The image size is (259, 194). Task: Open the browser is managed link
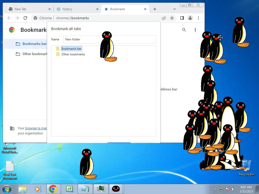tap(36, 128)
